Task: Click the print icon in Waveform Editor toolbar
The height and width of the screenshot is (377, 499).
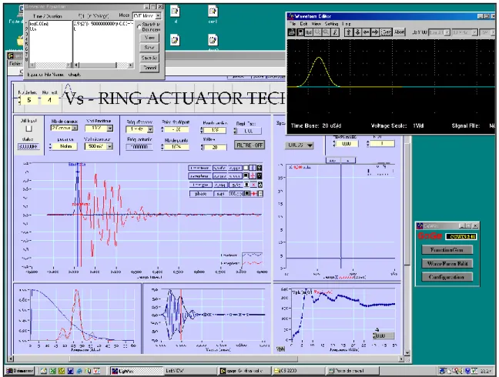Action: point(291,32)
